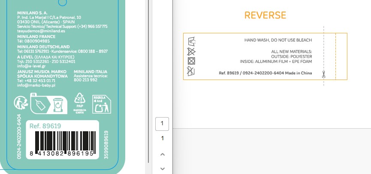Go to next page with down chevron
This screenshot has height=174, width=371.
pos(162,168)
